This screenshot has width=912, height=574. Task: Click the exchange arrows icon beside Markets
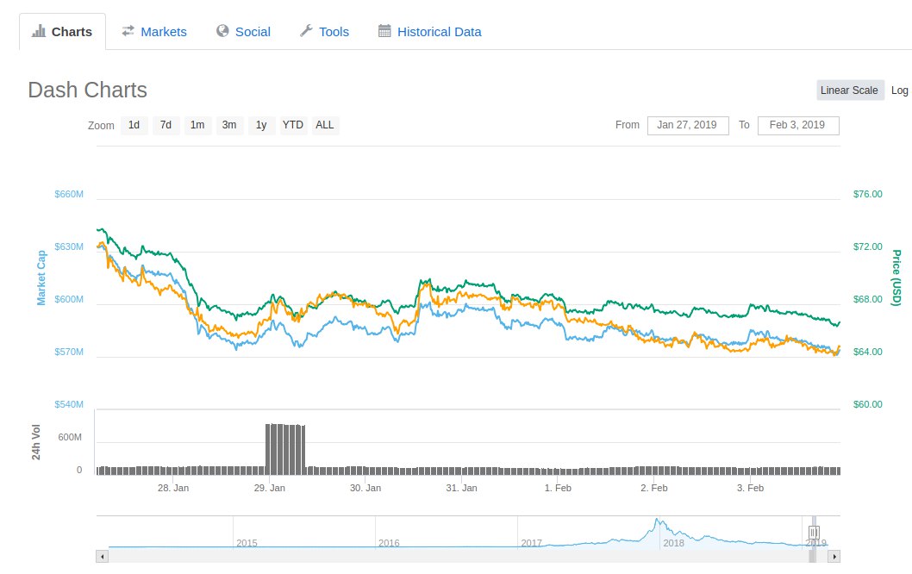point(128,31)
